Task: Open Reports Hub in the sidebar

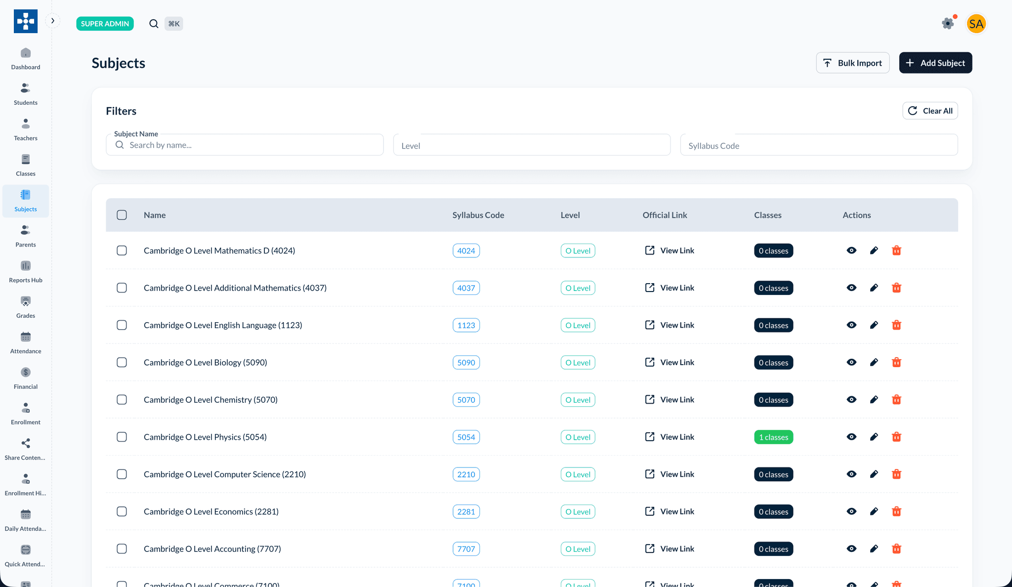Action: click(26, 272)
